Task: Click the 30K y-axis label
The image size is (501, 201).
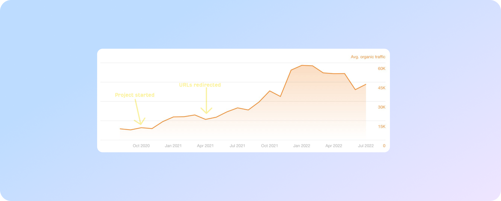Action: click(x=382, y=107)
